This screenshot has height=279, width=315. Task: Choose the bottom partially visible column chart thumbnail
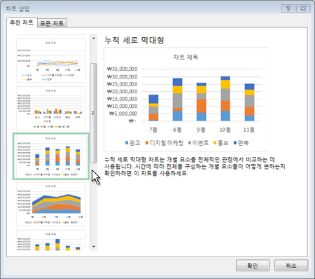(51, 240)
